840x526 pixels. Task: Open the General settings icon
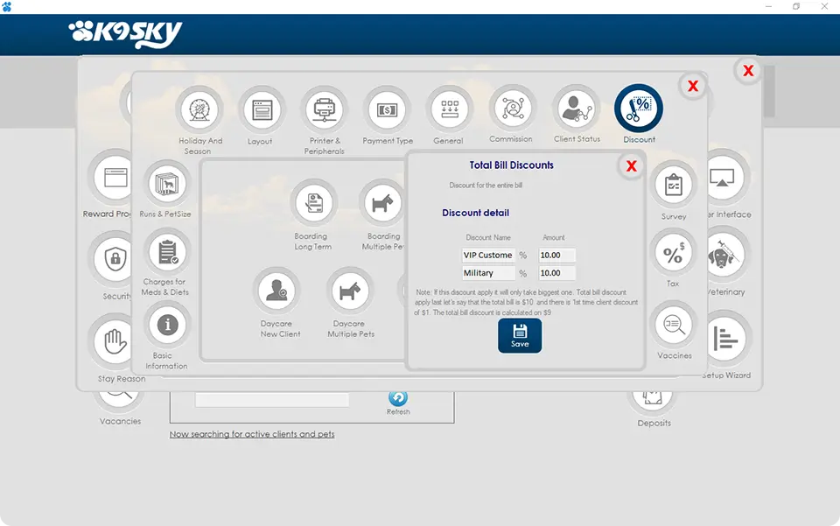450,109
